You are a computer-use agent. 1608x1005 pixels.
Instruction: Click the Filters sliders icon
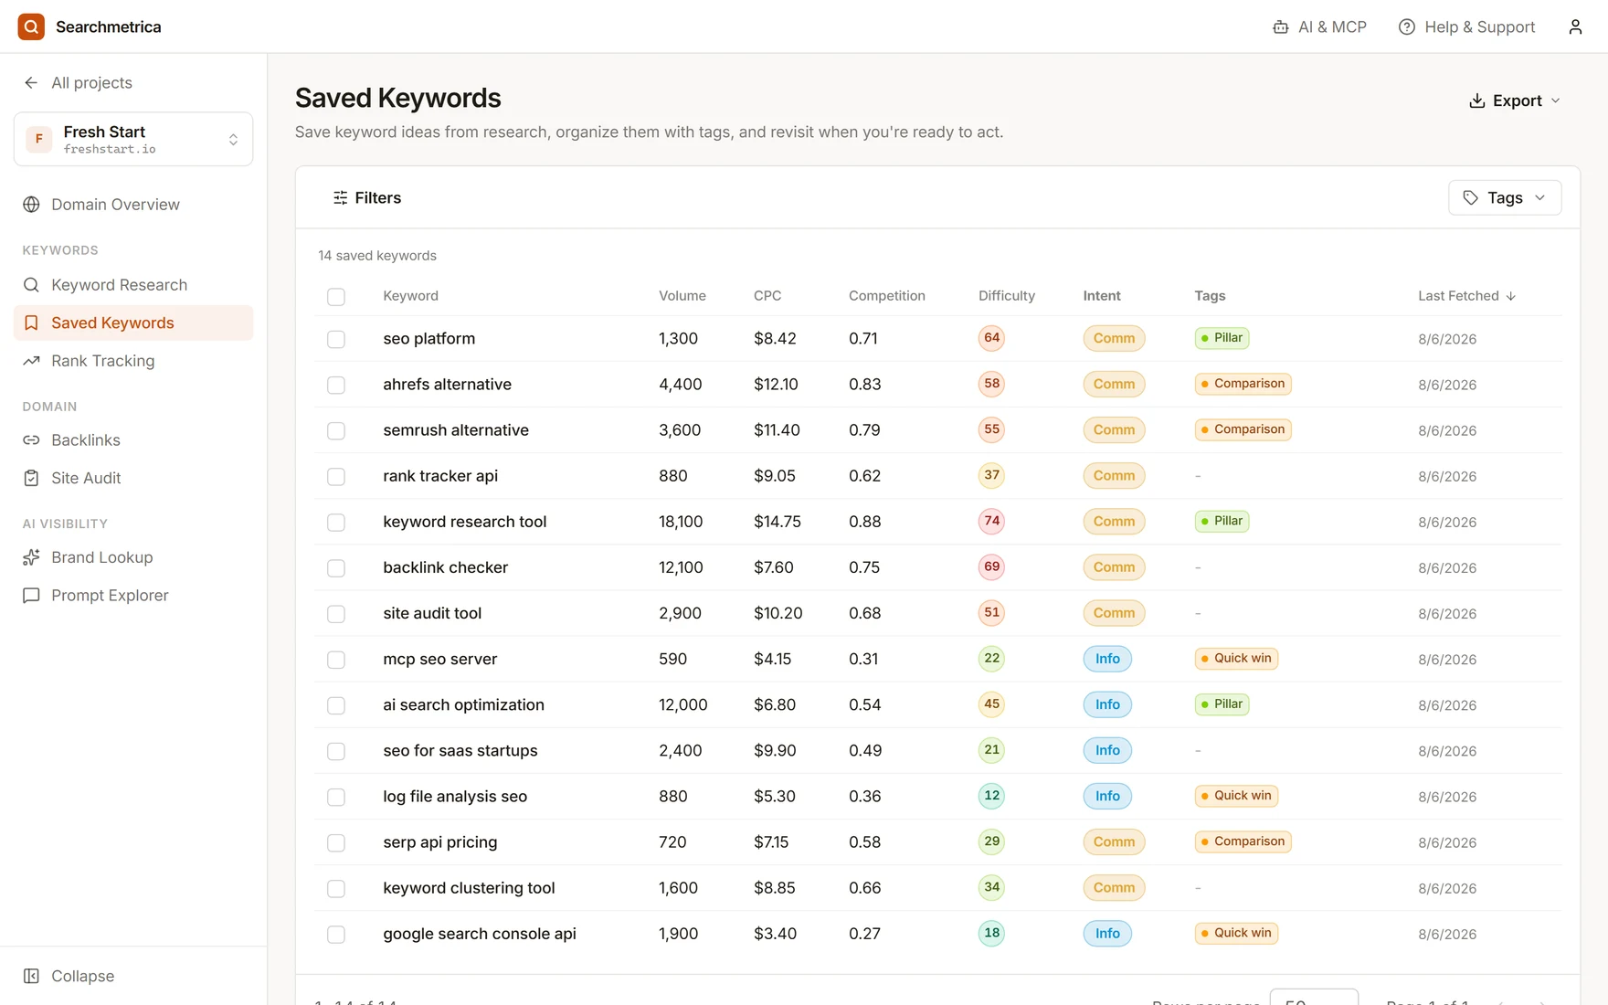pyautogui.click(x=340, y=197)
